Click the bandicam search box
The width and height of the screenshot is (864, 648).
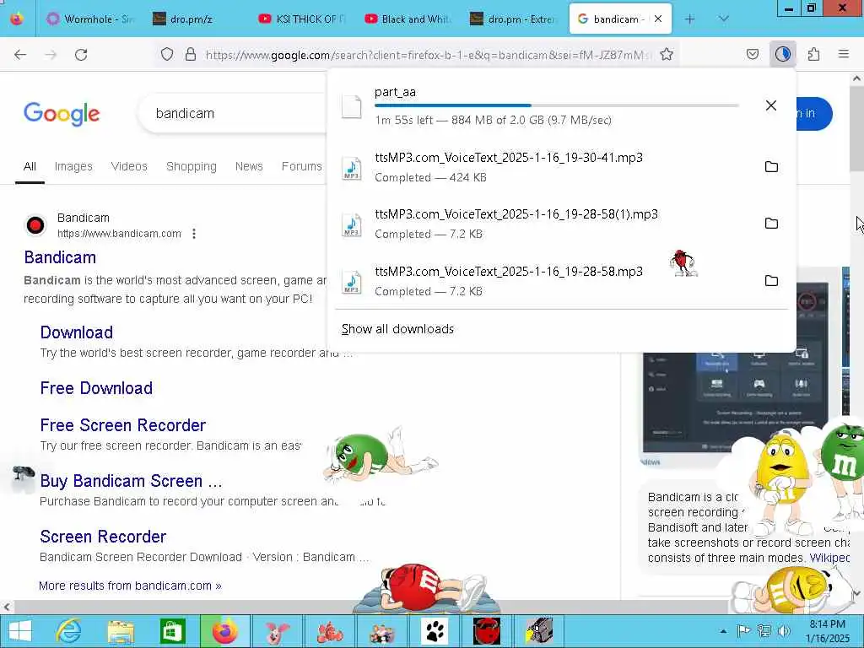pos(231,114)
